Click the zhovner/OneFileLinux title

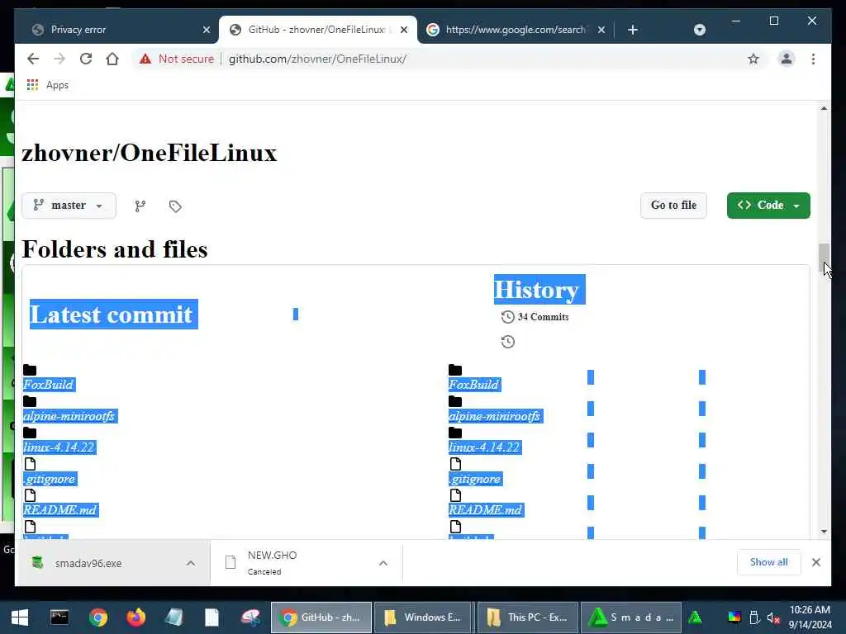pos(149,153)
